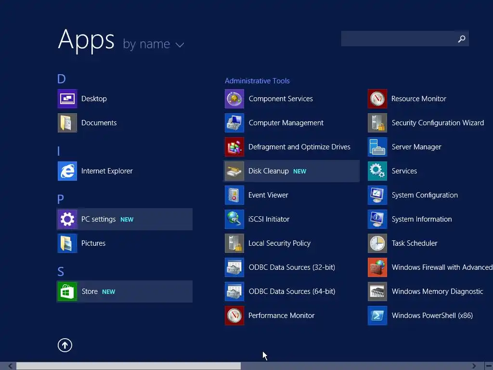Click the 'Windows Memory Diagnostic' text label
This screenshot has height=370, width=493.
[x=437, y=291]
